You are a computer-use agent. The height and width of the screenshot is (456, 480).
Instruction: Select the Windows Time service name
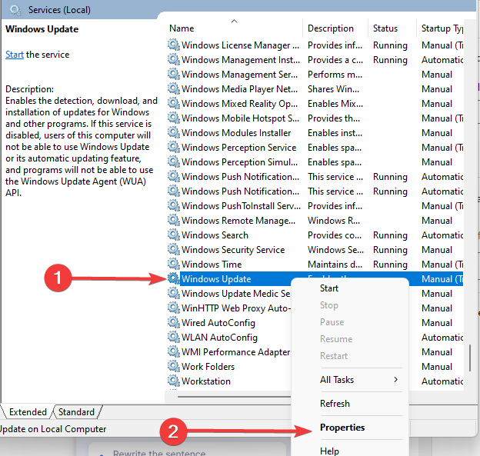tap(212, 264)
